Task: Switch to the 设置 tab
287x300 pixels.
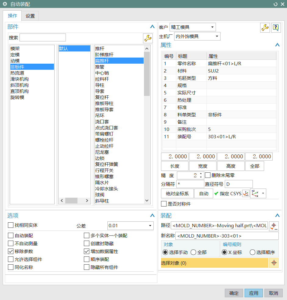Action: click(30, 16)
